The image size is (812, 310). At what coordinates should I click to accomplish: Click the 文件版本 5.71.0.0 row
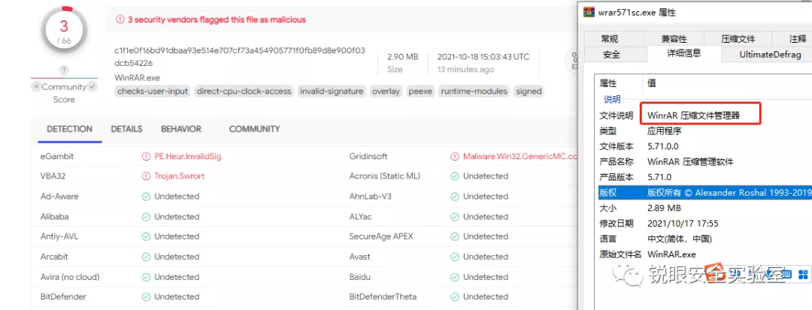click(704, 146)
